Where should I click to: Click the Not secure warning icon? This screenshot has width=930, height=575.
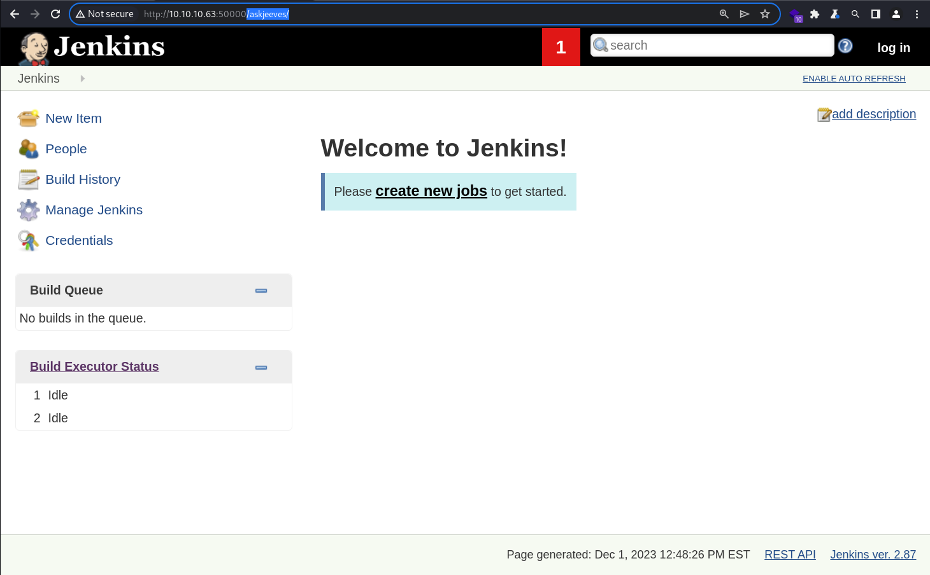point(80,14)
